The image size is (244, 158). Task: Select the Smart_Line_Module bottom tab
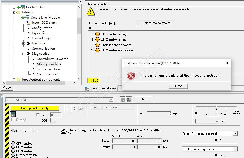(x=101, y=88)
